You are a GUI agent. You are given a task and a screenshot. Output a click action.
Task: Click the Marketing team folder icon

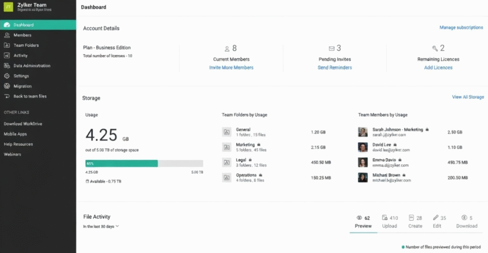[226, 147]
